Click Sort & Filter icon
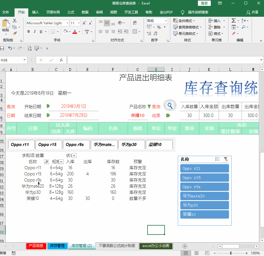The image size is (264, 256). (x=244, y=21)
